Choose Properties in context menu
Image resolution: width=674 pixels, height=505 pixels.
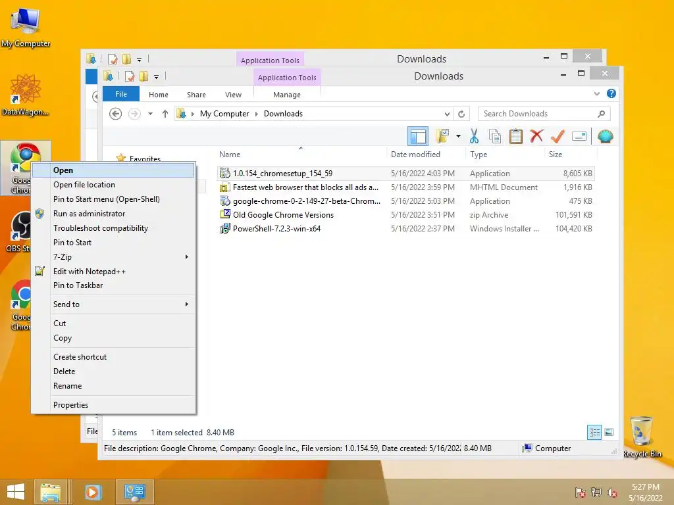click(x=113, y=405)
